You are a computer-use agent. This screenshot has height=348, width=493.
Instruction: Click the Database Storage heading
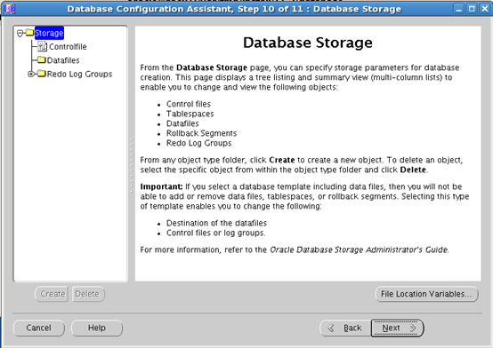(x=308, y=43)
